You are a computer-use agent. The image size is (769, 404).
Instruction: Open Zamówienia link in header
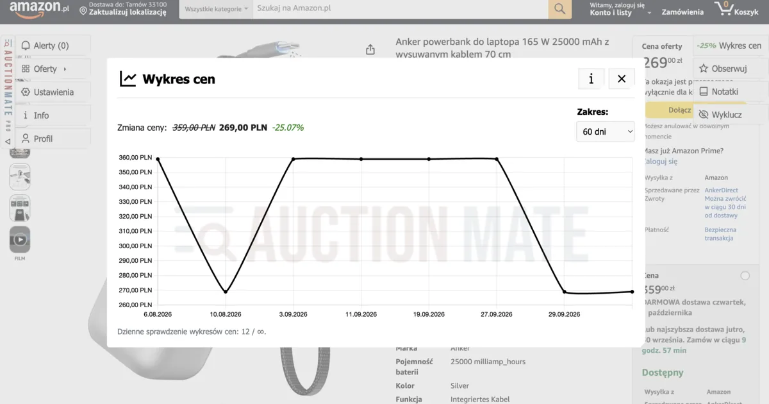pos(682,12)
